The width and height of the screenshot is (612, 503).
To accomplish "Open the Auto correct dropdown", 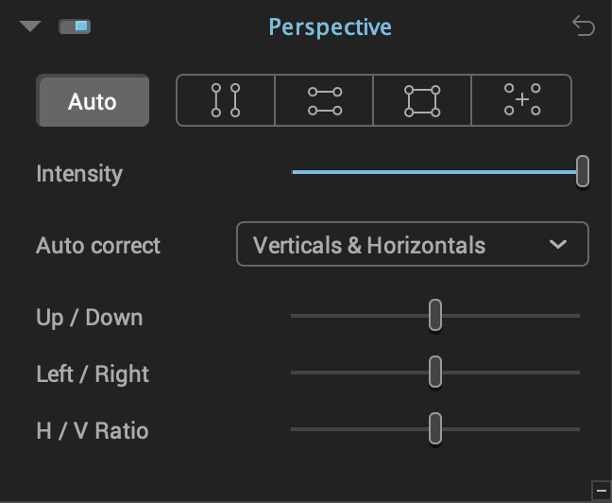I will coord(413,244).
